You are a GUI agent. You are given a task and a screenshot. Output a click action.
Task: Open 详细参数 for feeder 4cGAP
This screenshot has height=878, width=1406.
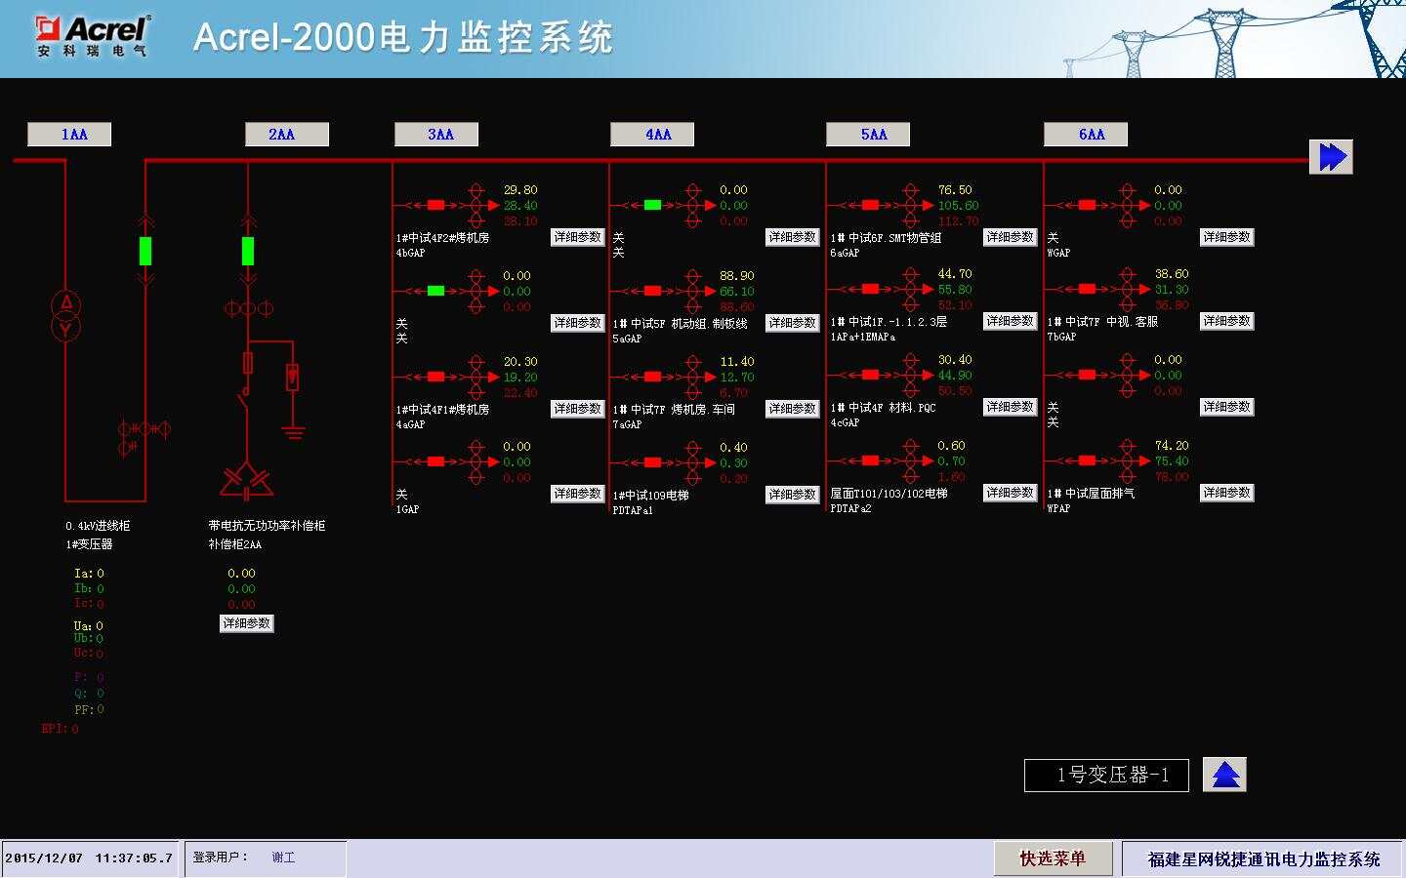(1010, 407)
